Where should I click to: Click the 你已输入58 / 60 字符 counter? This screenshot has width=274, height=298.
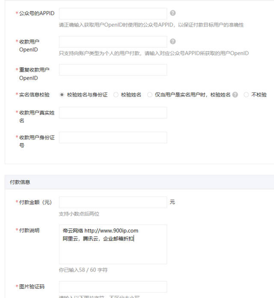[x=83, y=270]
